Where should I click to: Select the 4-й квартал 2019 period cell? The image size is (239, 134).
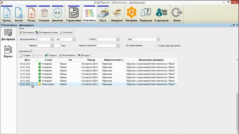(x=91, y=67)
